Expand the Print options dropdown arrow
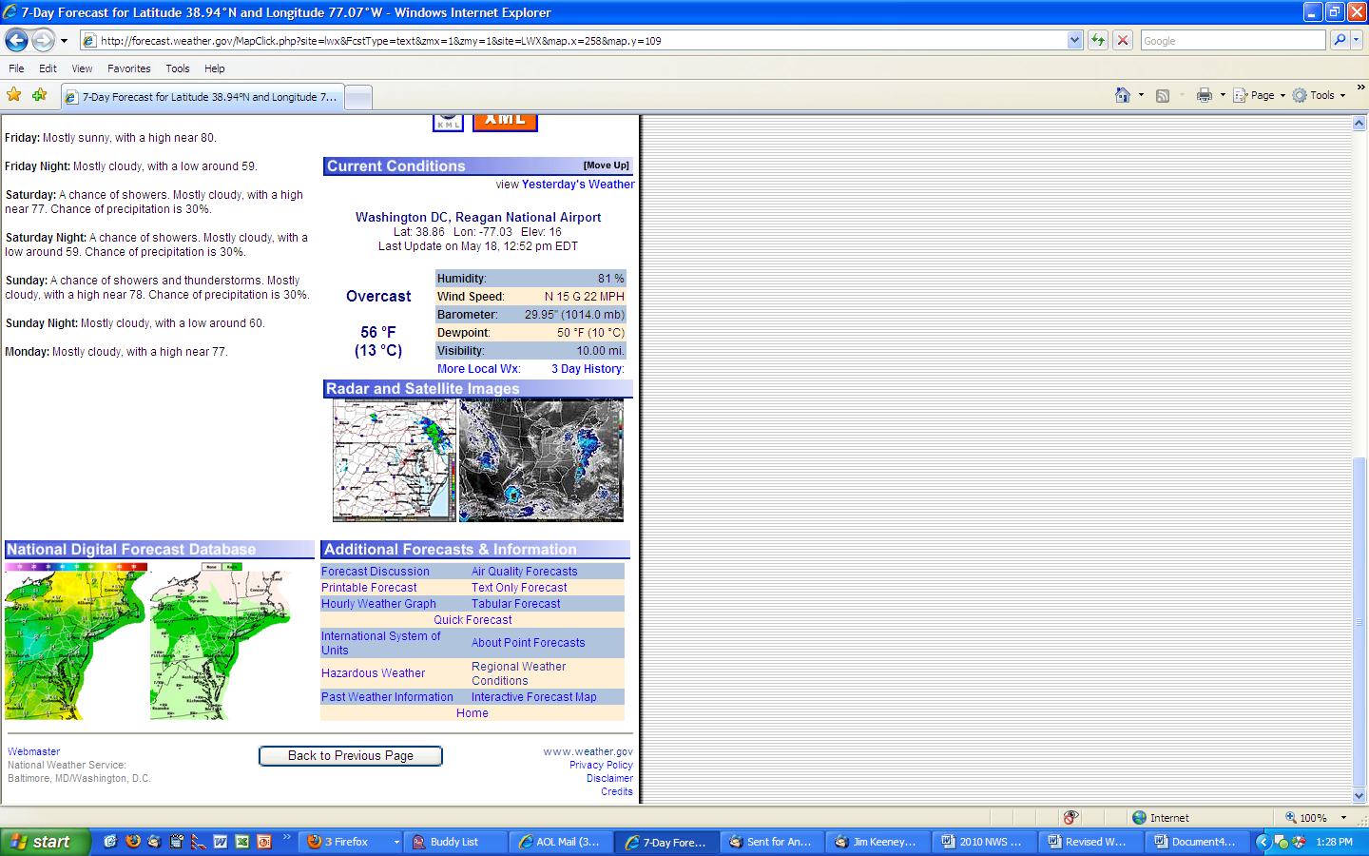This screenshot has width=1369, height=856. tap(1223, 95)
